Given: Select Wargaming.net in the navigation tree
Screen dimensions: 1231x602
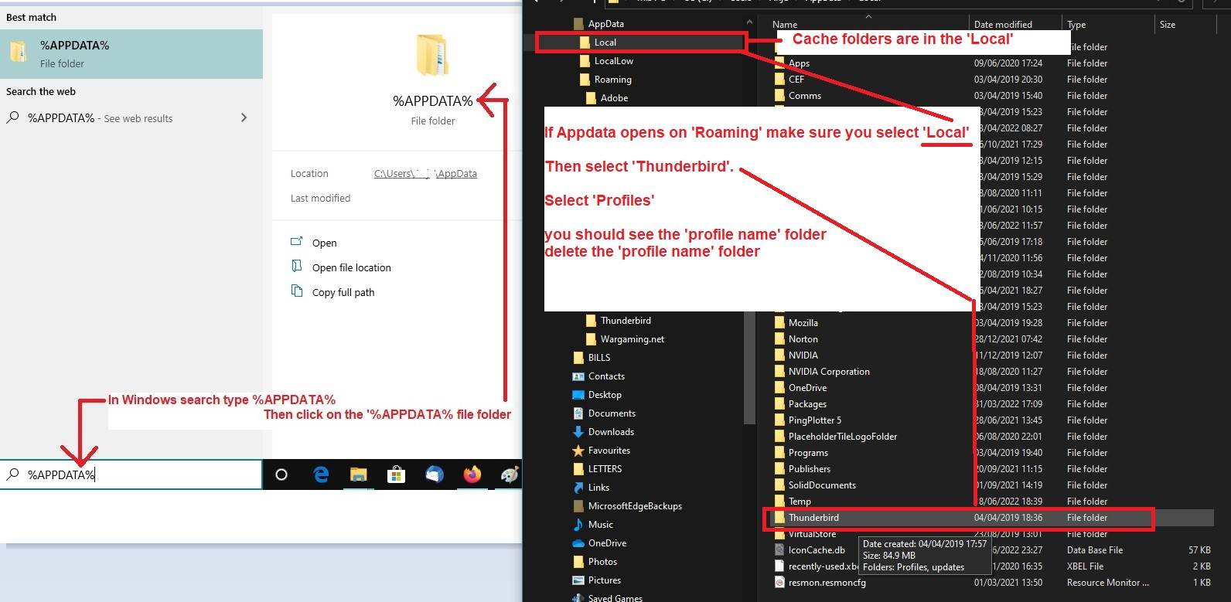Looking at the screenshot, I should [x=632, y=339].
